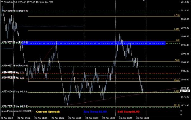Click the 20 Apr 2023 time axis label

click(7, 118)
